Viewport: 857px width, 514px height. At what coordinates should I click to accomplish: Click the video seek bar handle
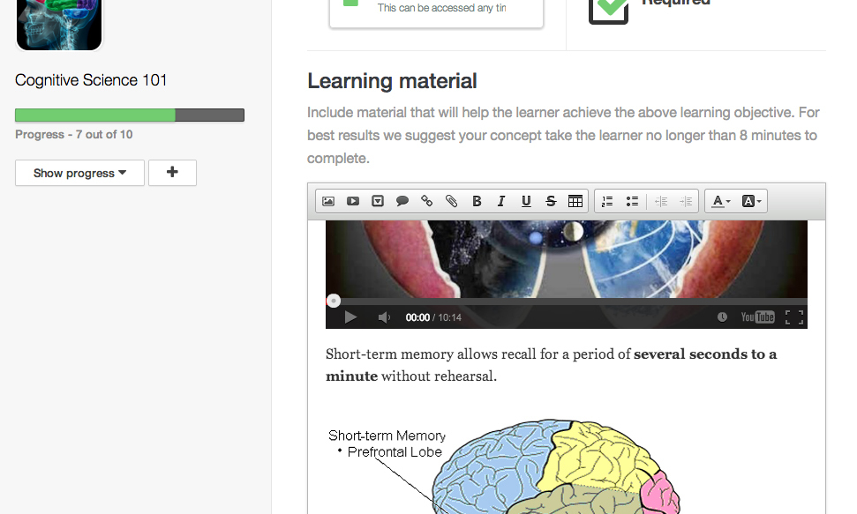(x=334, y=301)
